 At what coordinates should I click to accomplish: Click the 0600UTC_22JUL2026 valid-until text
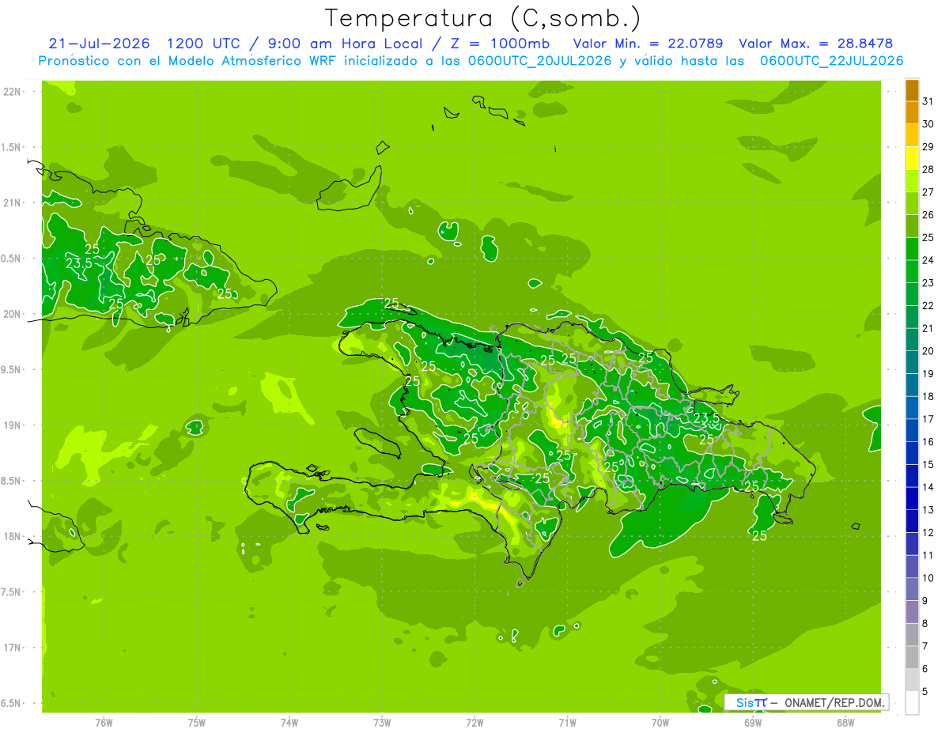(831, 61)
